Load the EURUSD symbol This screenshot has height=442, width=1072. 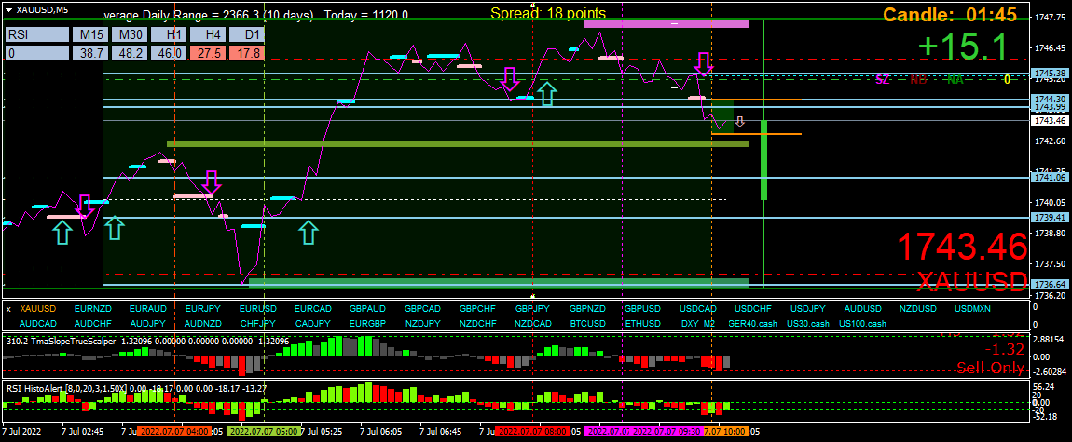(257, 309)
